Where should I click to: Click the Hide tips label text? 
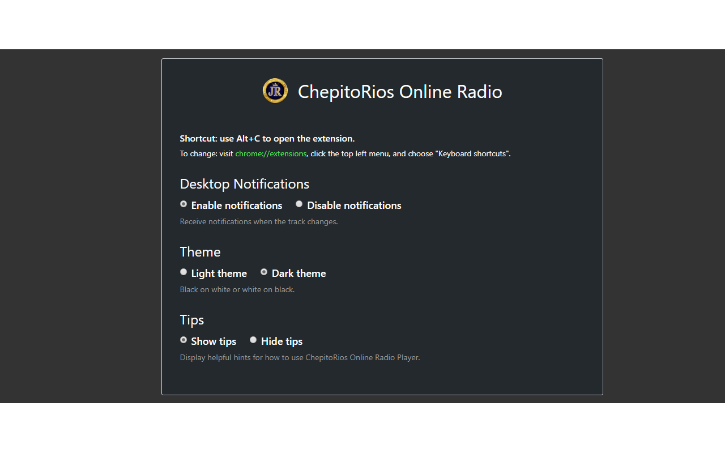(282, 341)
